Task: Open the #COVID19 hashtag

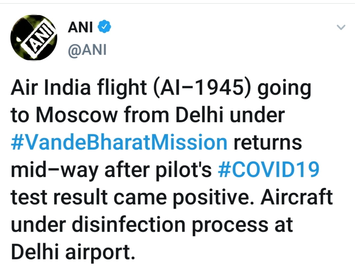Action: tap(269, 170)
